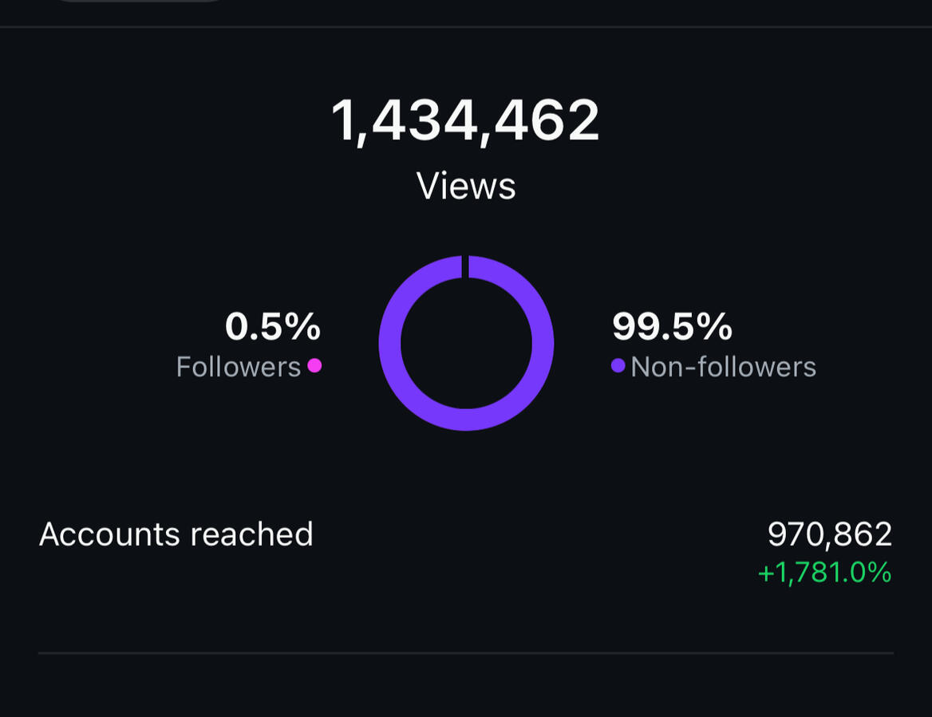Screen dimensions: 932x717
Task: Tap the green +1,781.0% change indicator
Action: point(824,573)
